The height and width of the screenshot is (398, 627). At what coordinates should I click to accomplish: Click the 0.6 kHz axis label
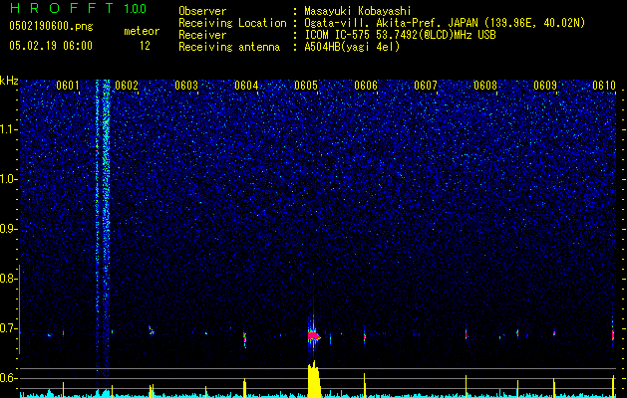click(x=8, y=378)
